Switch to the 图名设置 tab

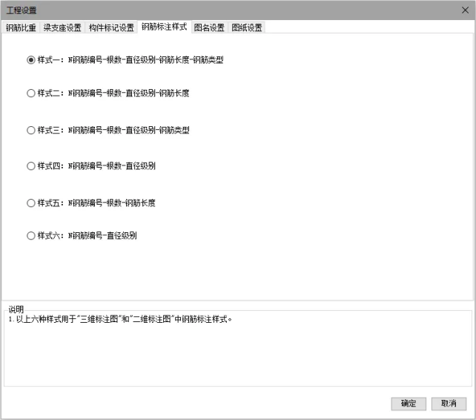coord(209,27)
